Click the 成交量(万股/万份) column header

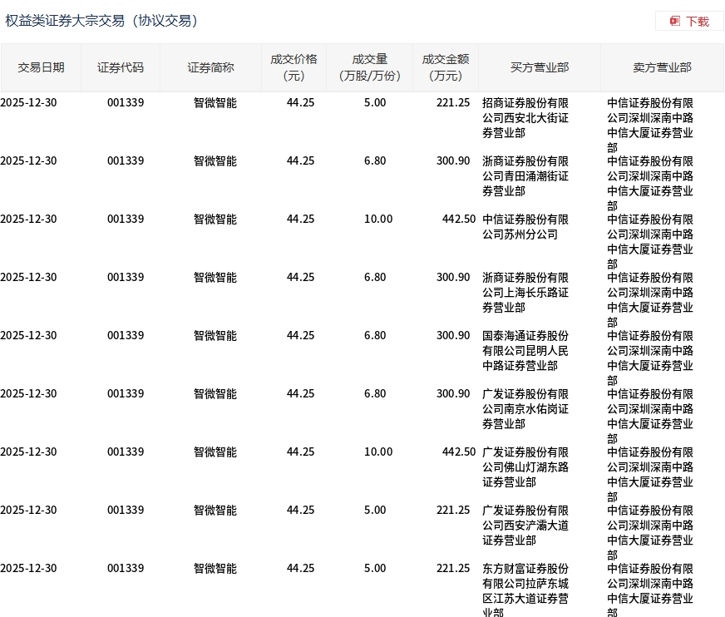[370, 67]
